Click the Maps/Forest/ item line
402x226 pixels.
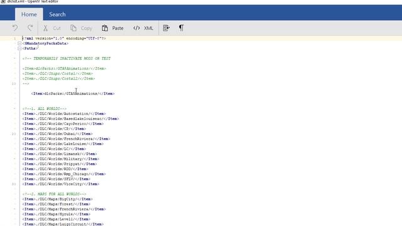tap(57, 204)
